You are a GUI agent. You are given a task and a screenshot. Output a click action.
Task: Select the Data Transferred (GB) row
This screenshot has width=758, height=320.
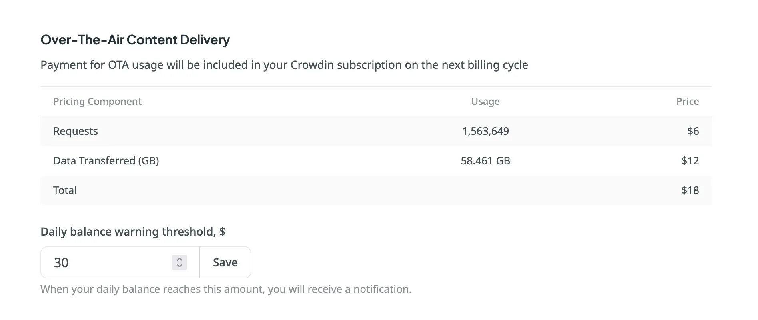(280, 160)
